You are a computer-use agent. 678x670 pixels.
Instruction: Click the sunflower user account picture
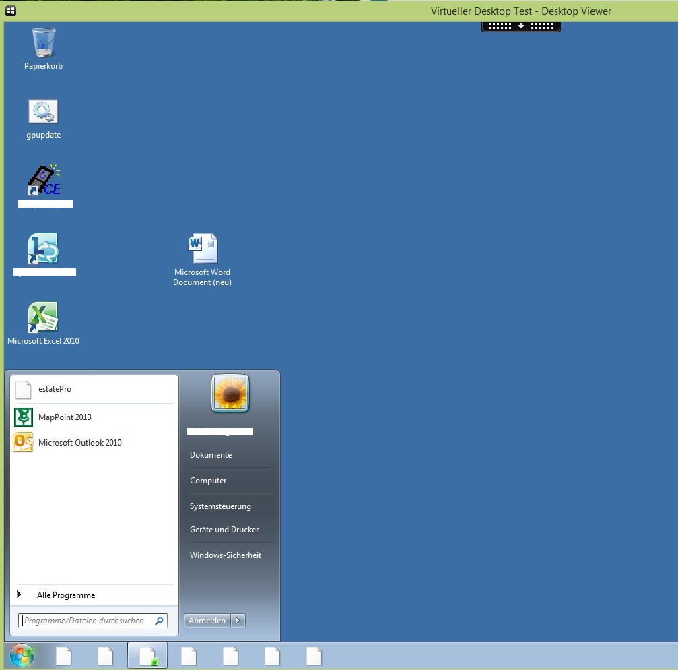[230, 394]
